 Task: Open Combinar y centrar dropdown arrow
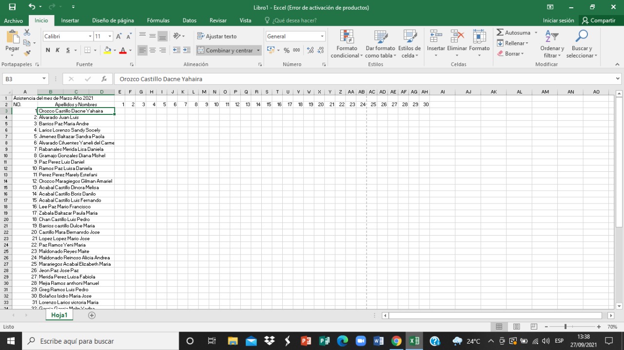(x=258, y=50)
